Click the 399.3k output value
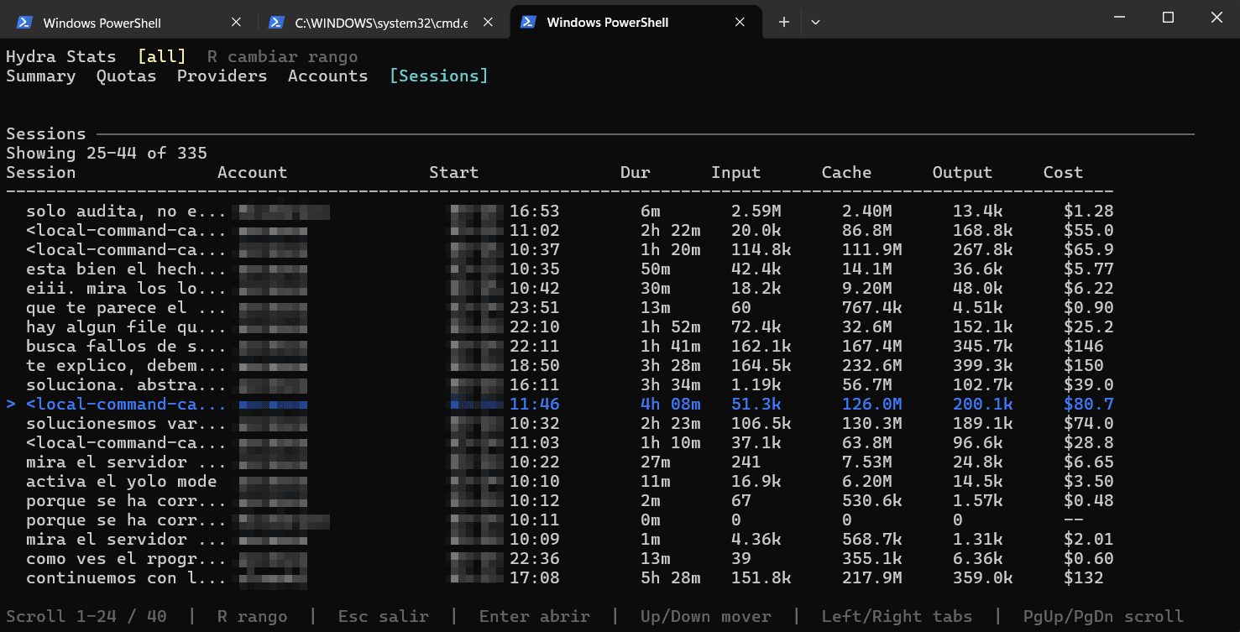This screenshot has height=632, width=1240. coord(982,365)
